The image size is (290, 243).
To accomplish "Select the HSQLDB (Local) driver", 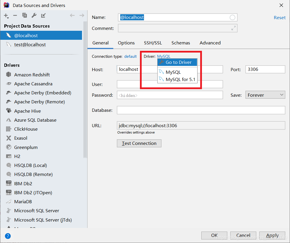I will 42,165.
